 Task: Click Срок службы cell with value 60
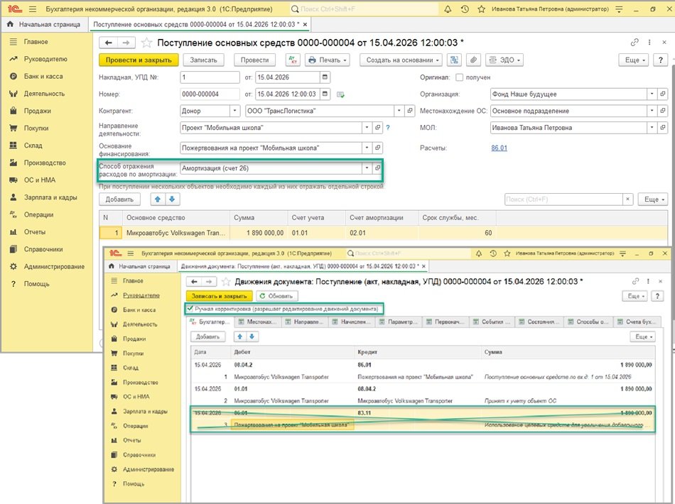click(x=457, y=233)
